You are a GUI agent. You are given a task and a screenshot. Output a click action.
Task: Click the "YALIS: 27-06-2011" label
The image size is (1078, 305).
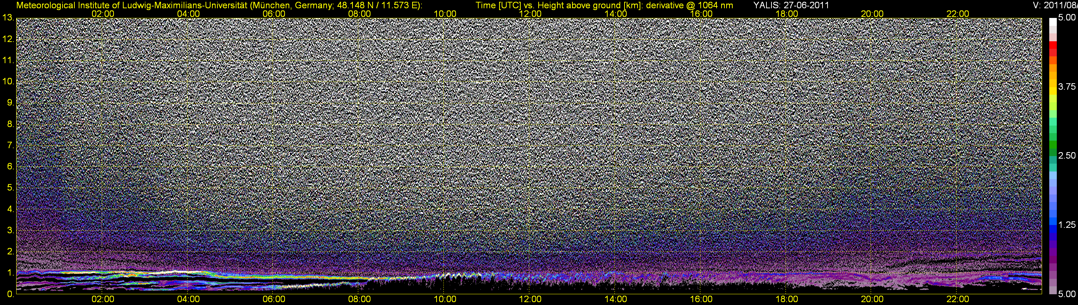(x=791, y=5)
